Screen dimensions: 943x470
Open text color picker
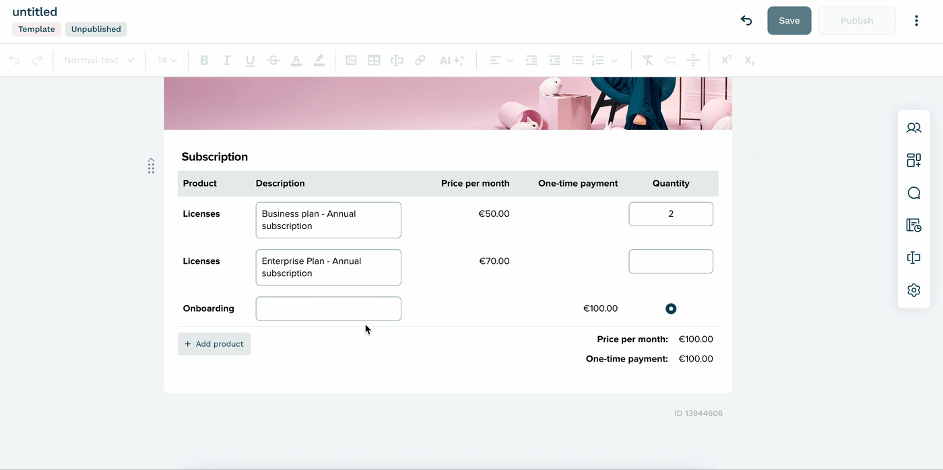click(296, 60)
